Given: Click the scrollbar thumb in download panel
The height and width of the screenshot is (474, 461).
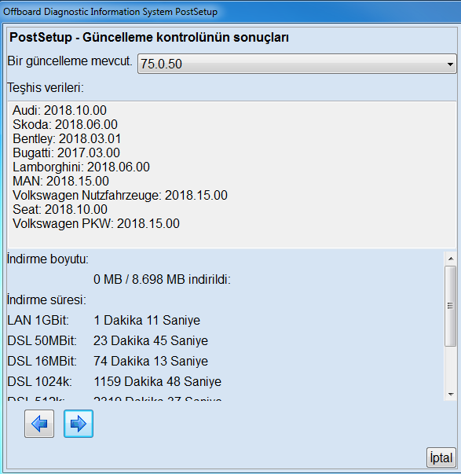Looking at the screenshot, I should pyautogui.click(x=451, y=306).
